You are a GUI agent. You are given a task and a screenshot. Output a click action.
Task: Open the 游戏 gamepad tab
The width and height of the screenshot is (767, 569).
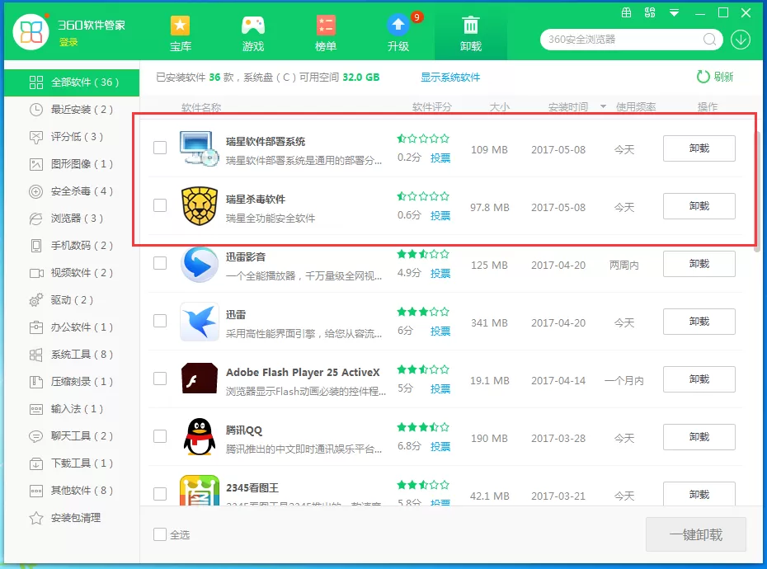253,33
